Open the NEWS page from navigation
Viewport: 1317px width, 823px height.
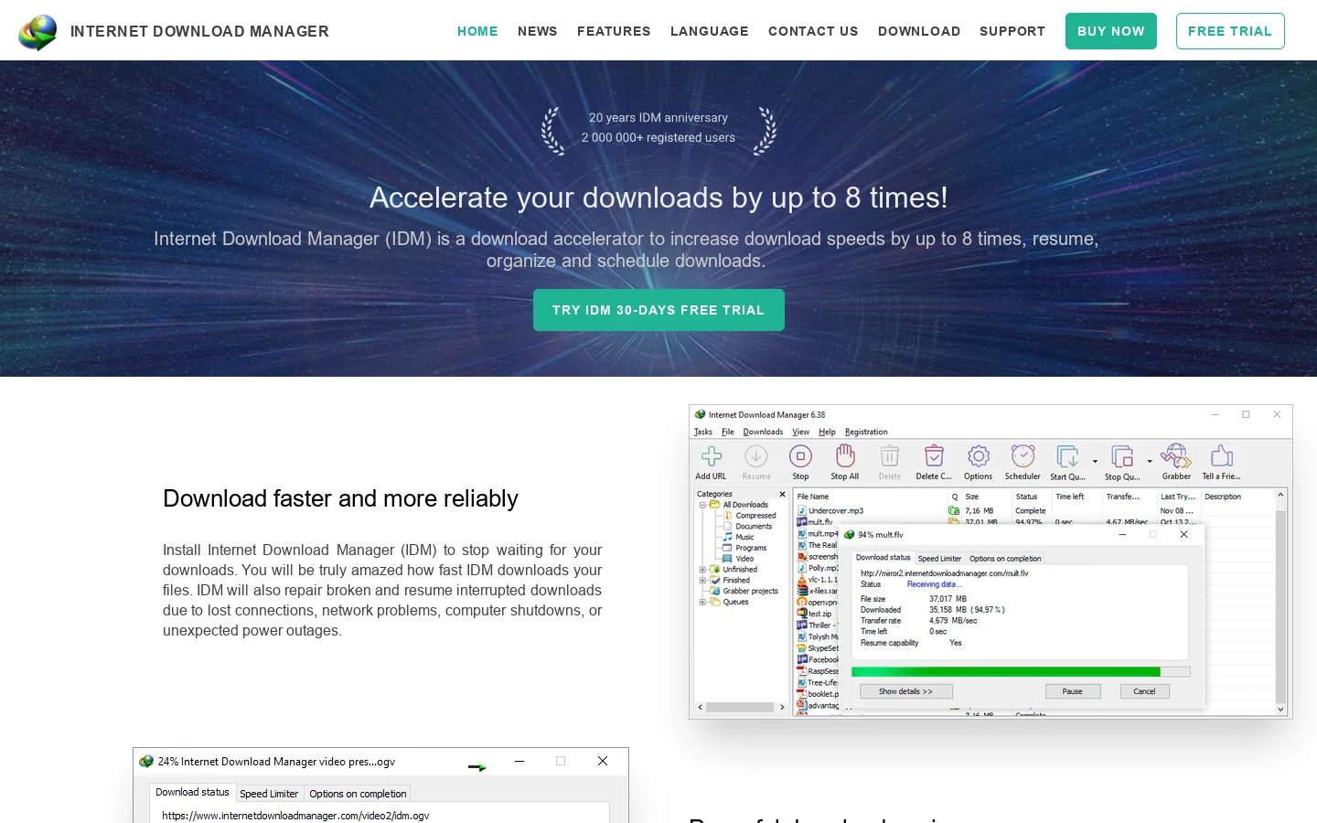(538, 31)
